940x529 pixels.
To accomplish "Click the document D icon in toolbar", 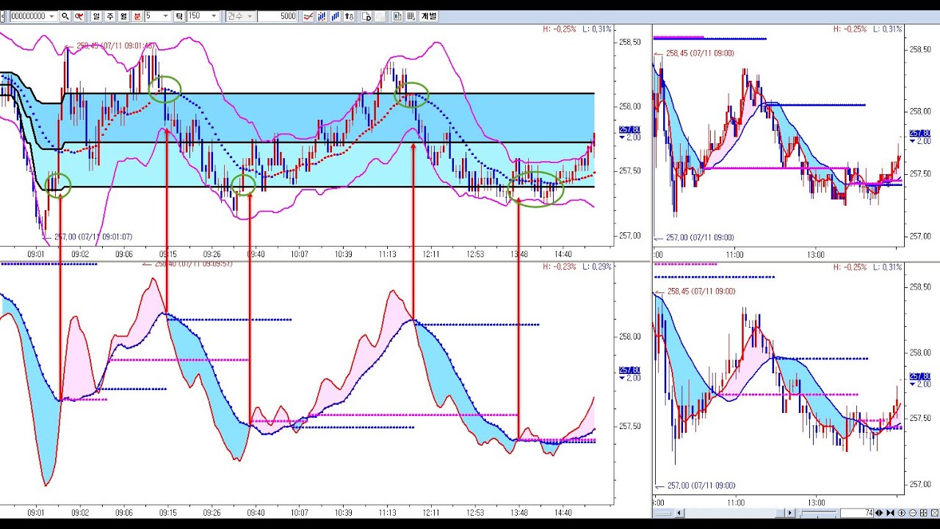I will click(x=366, y=16).
